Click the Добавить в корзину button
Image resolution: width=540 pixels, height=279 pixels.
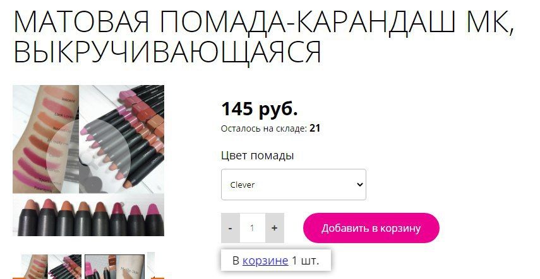point(371,228)
